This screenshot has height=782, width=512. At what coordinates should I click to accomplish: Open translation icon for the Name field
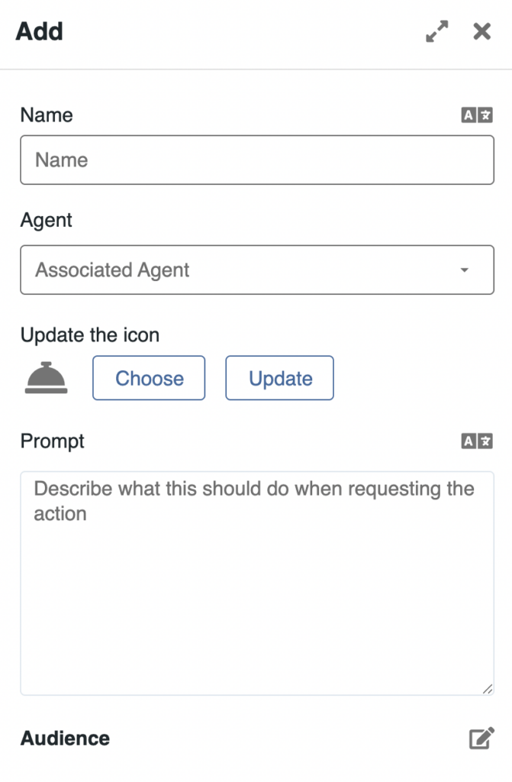(x=477, y=115)
